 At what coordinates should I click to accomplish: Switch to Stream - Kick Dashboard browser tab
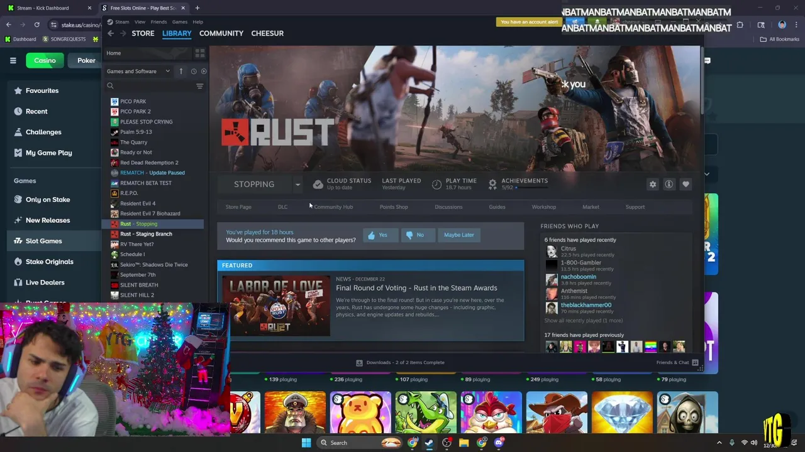tap(49, 8)
